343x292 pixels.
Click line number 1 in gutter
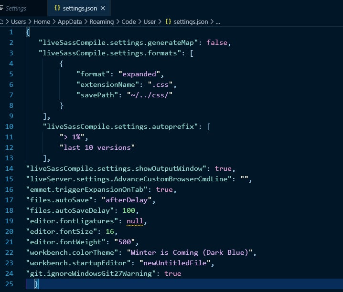coord(11,32)
